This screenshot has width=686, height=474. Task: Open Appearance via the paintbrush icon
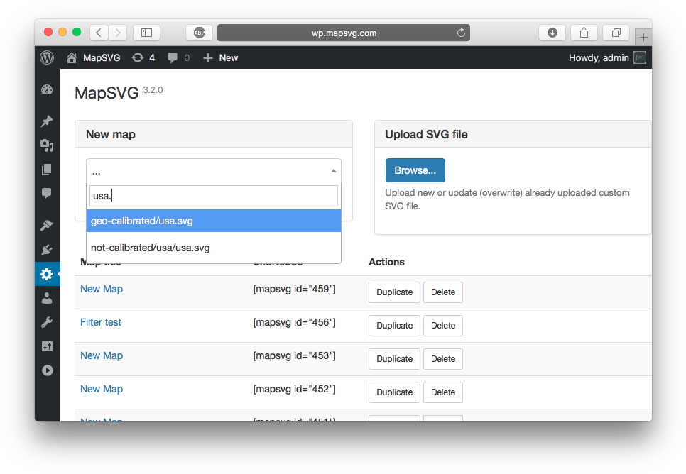click(x=47, y=225)
